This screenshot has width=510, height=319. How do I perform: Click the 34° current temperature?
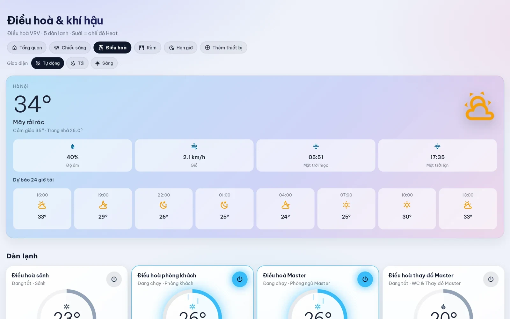[33, 104]
